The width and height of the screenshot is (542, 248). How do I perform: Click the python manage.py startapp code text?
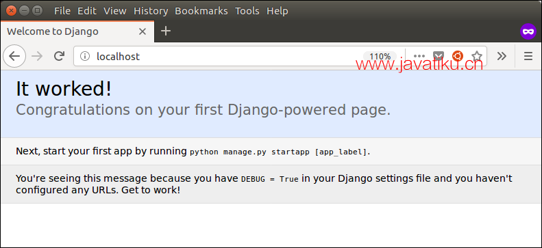pyautogui.click(x=279, y=152)
